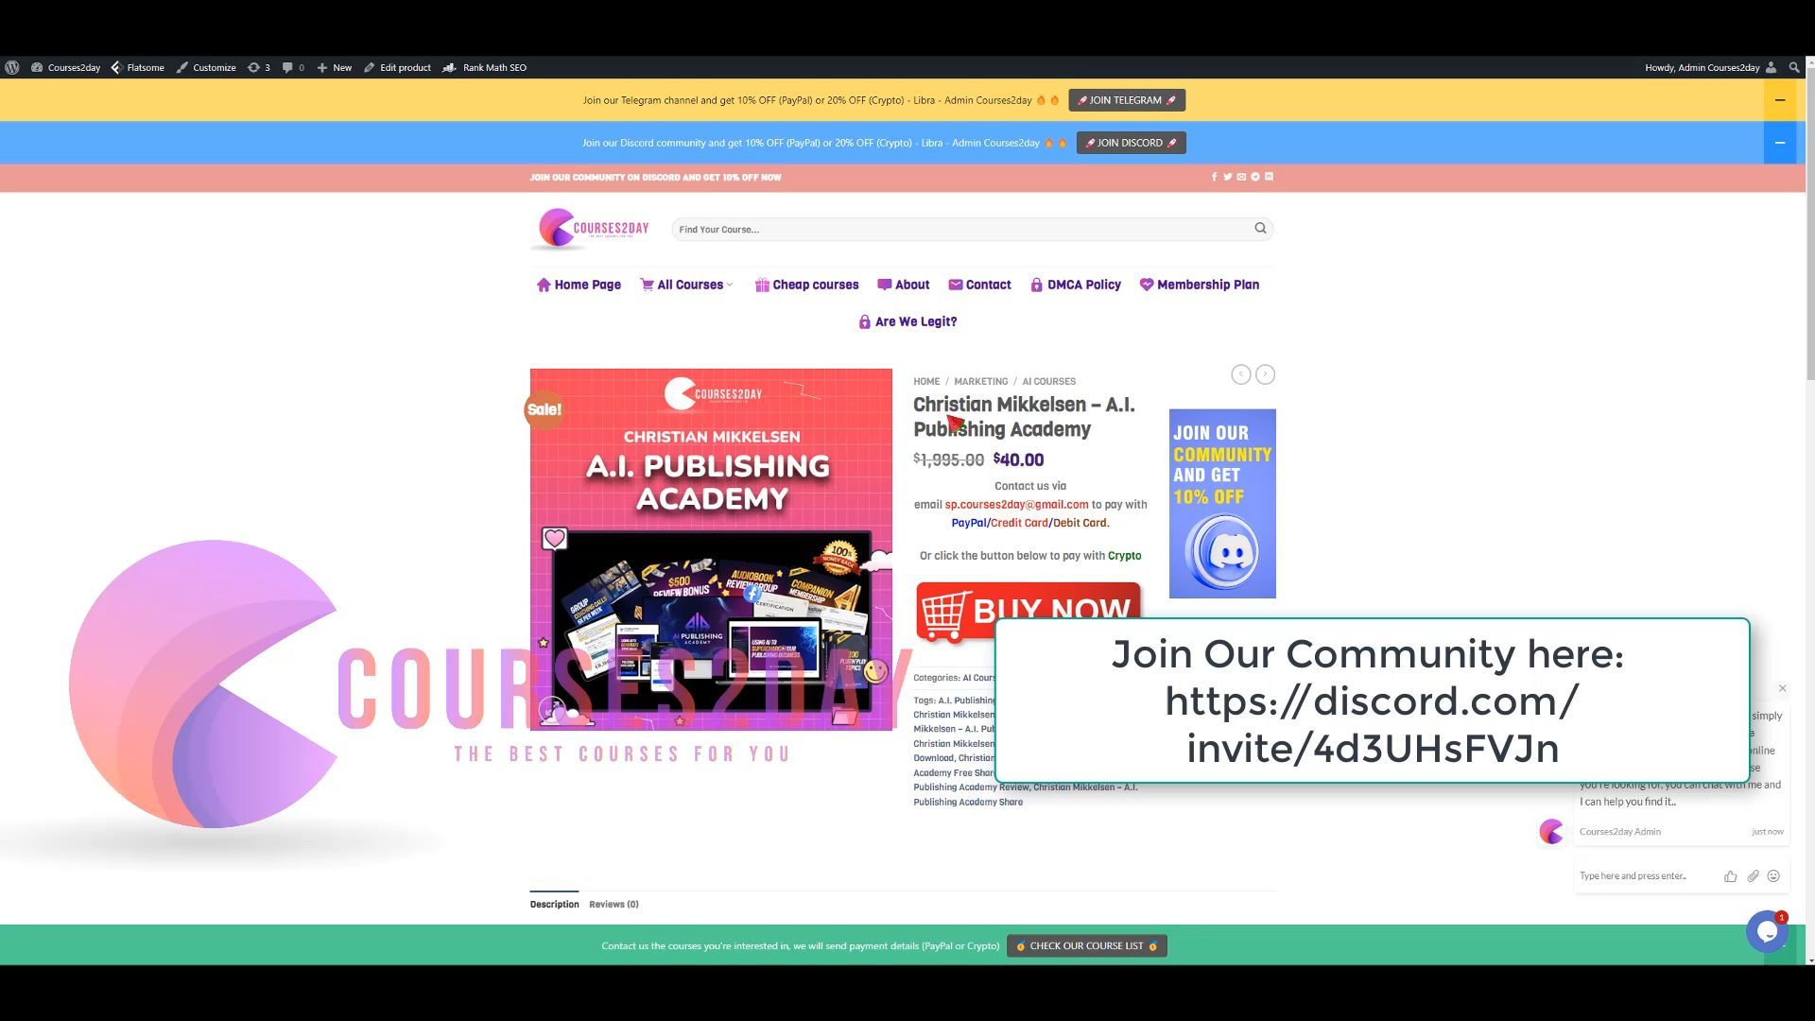
Task: Select the Description tab
Action: coord(555,905)
